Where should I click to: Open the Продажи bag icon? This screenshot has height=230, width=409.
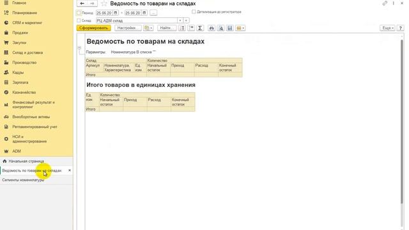6,33
